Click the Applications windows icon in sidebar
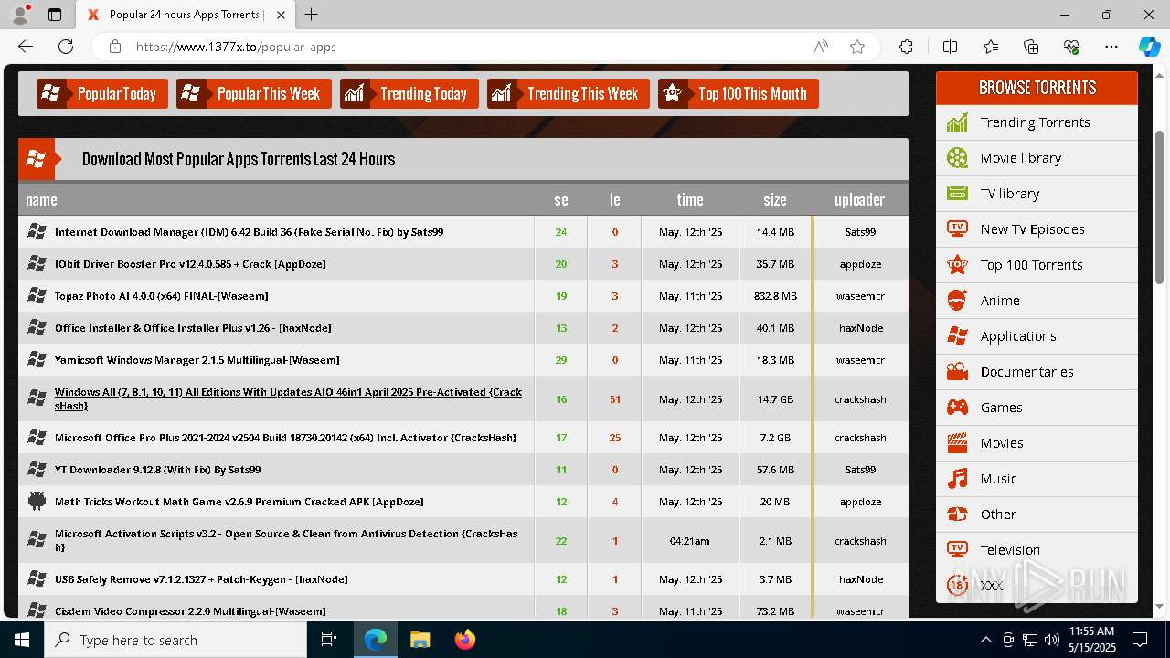 pyautogui.click(x=957, y=336)
